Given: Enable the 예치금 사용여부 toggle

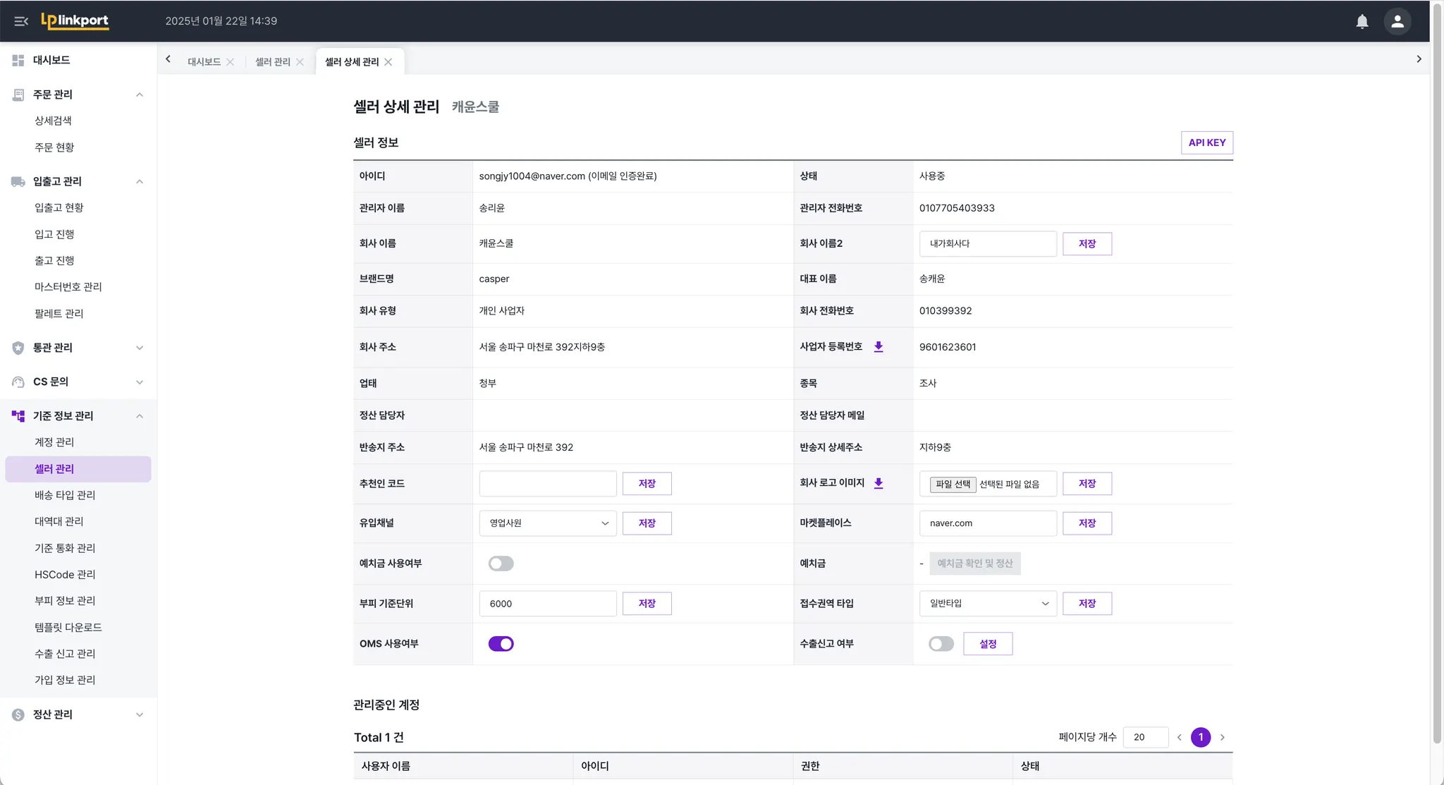Looking at the screenshot, I should (501, 564).
